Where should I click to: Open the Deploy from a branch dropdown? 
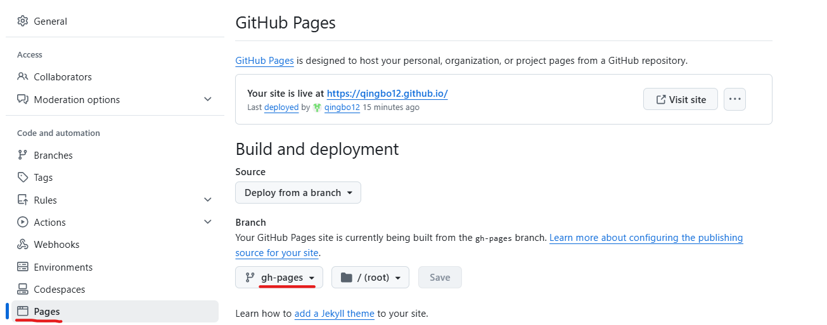[298, 193]
